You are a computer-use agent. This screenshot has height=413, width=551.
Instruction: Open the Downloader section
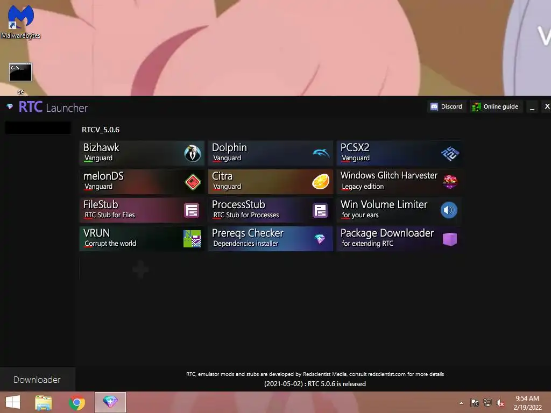point(37,380)
